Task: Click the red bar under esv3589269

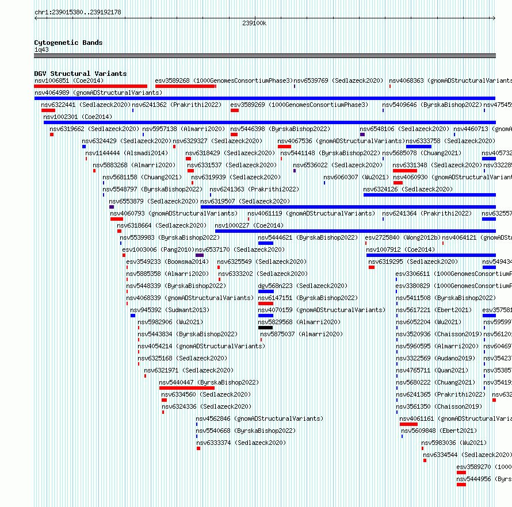Action: pyautogui.click(x=235, y=110)
